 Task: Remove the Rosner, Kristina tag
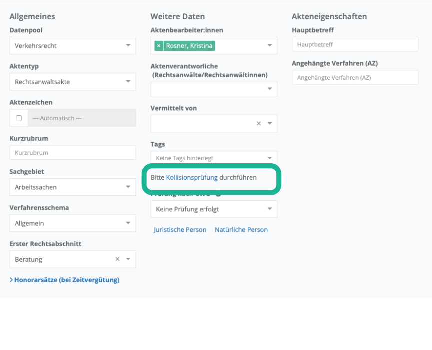click(159, 46)
